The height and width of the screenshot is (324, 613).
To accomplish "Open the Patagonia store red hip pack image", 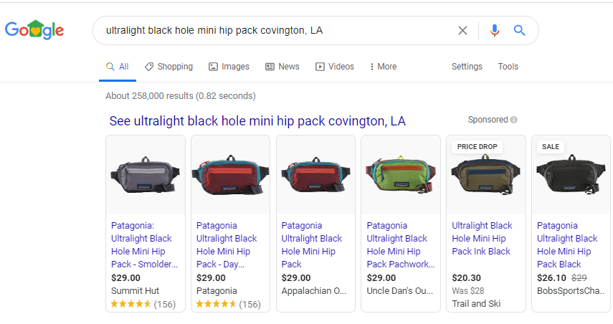I will tap(230, 175).
